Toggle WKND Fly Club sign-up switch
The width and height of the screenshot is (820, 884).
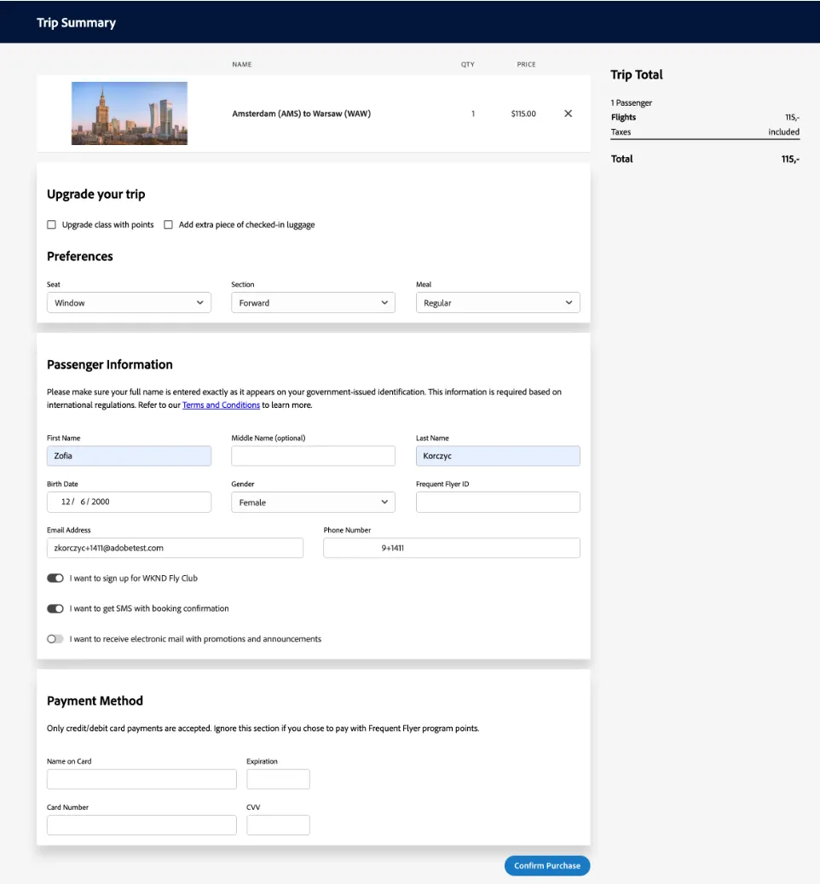click(x=55, y=578)
